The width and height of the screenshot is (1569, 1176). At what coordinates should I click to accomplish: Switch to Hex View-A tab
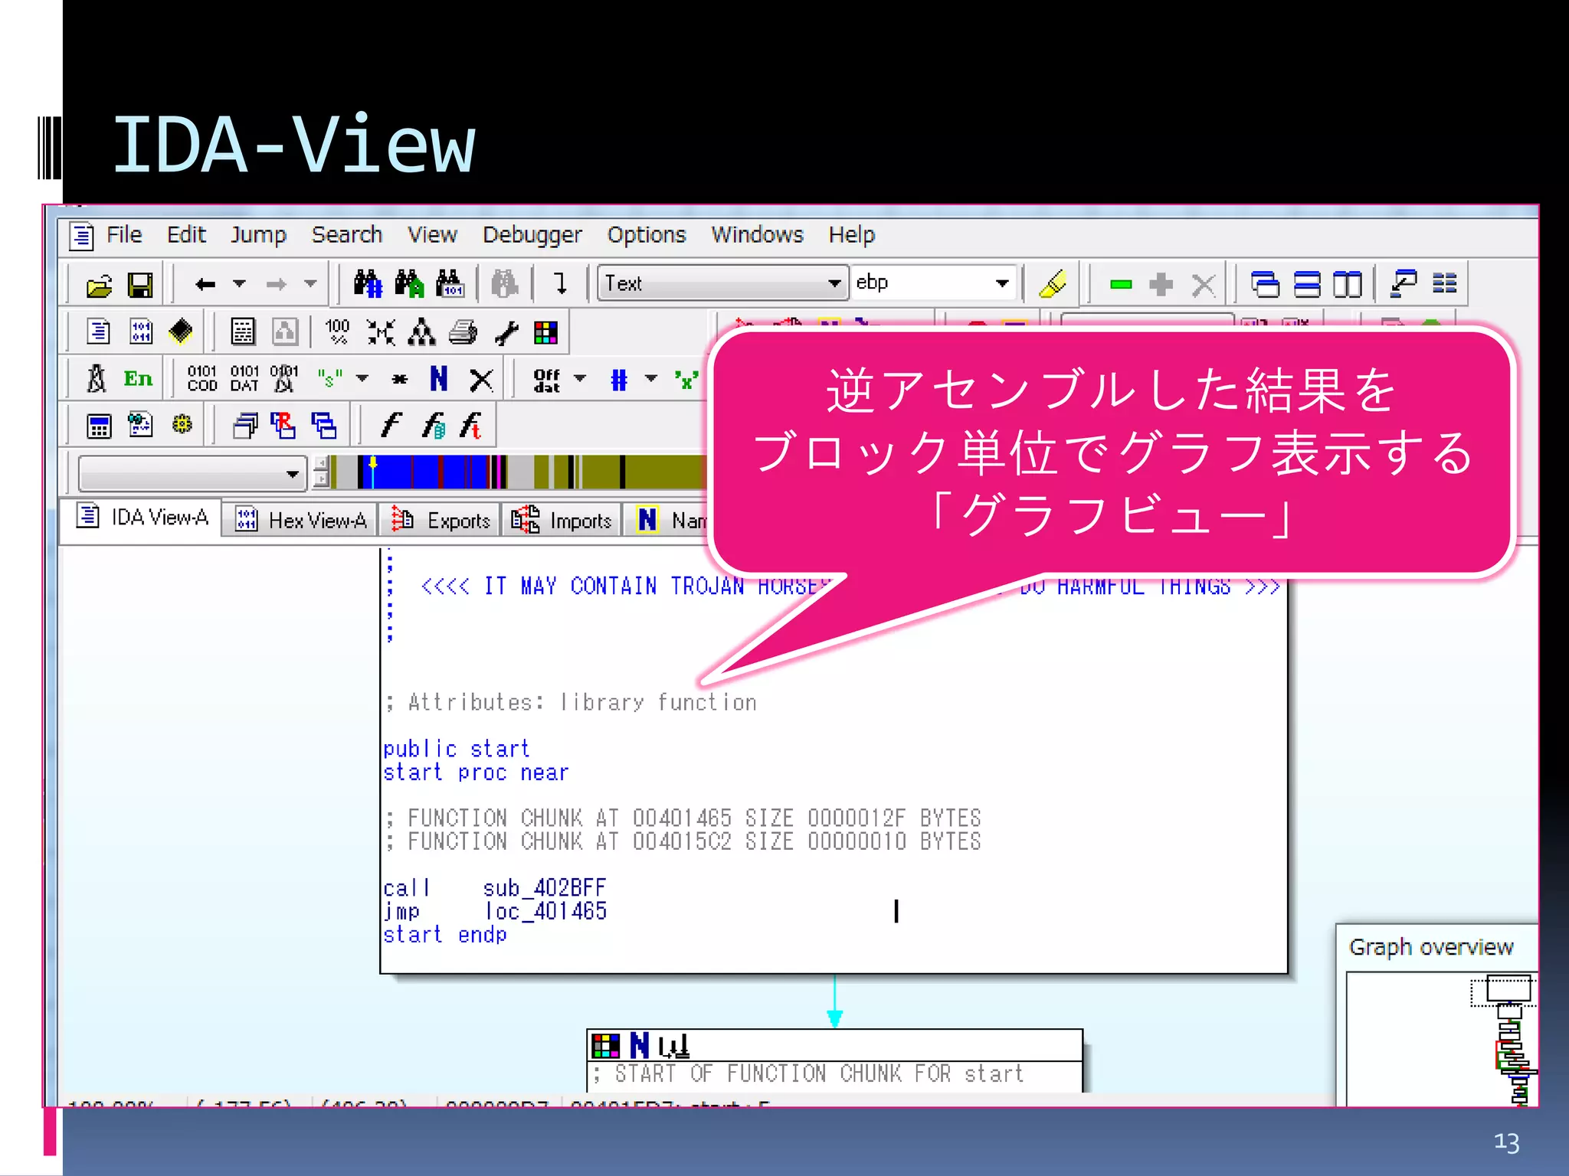[300, 521]
